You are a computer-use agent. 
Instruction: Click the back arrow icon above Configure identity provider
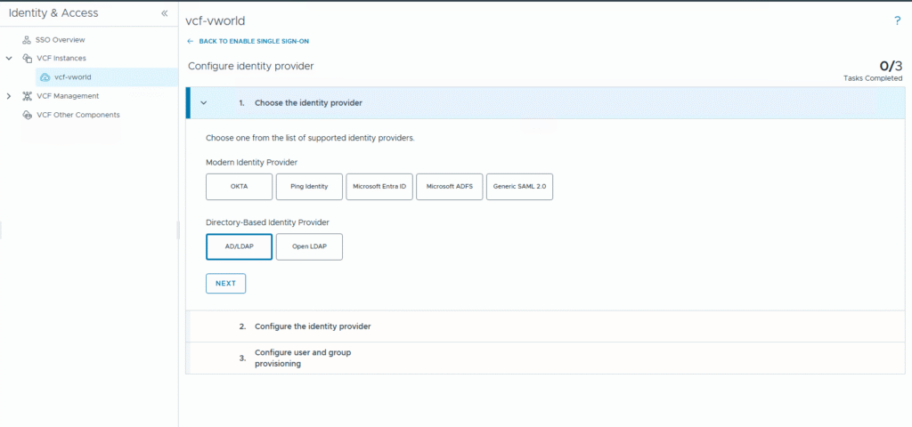190,42
